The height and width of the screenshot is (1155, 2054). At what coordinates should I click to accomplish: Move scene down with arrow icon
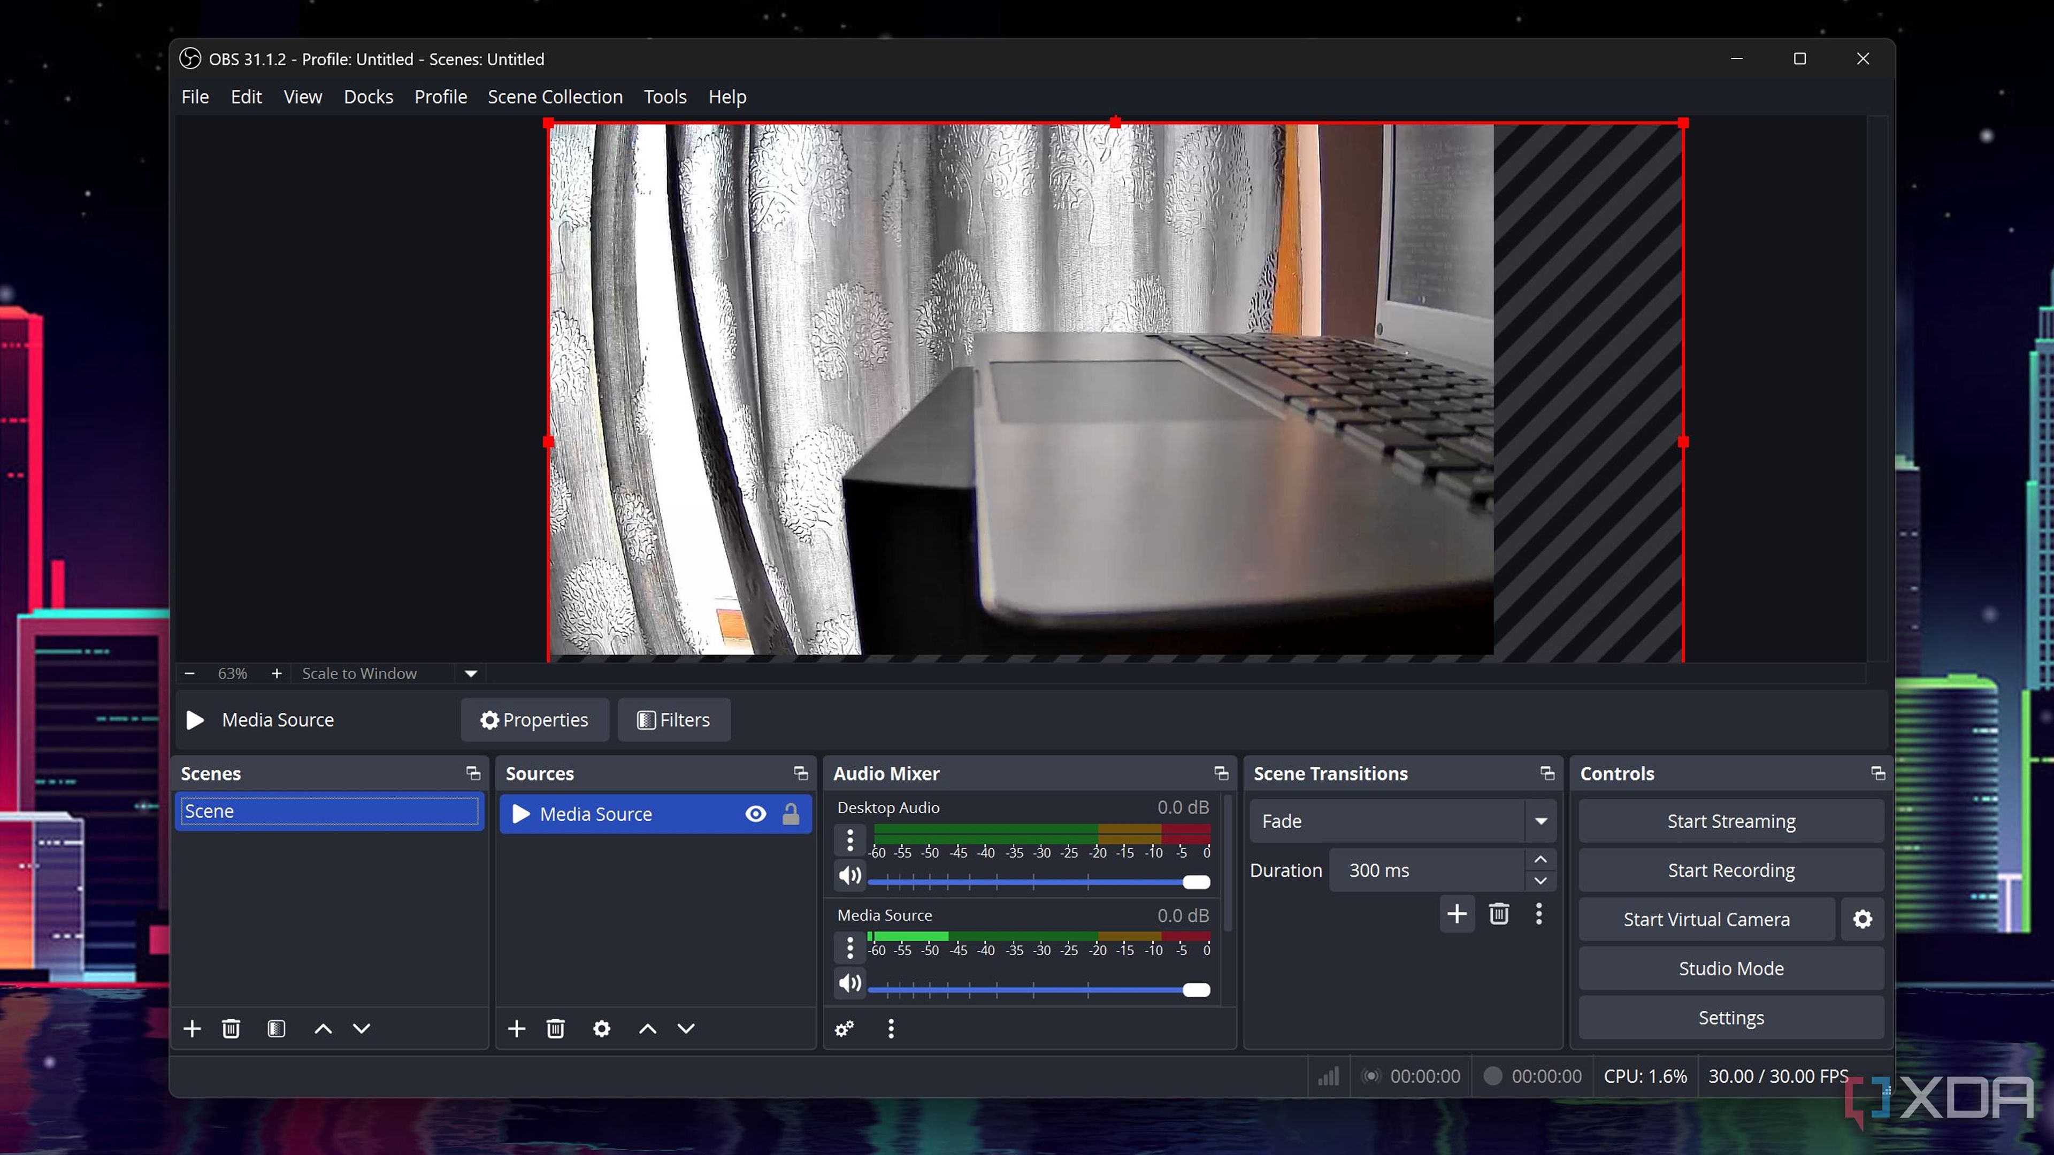(361, 1028)
